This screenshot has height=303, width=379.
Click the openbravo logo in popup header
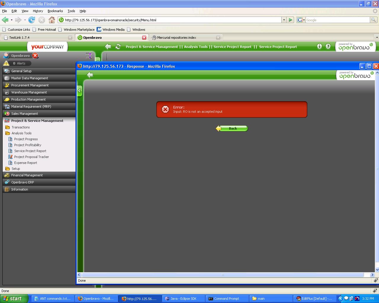[x=356, y=75]
